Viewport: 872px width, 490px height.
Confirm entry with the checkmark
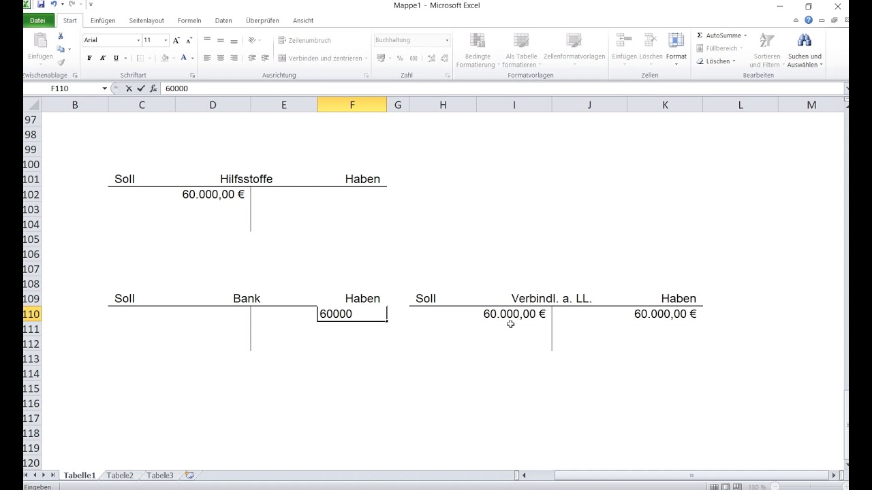point(141,88)
